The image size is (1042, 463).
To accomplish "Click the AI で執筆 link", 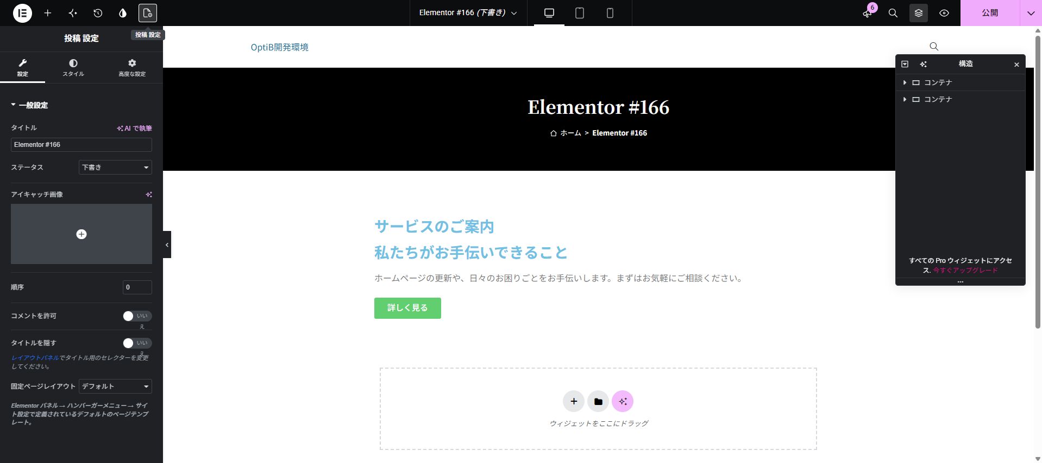I will tap(134, 128).
